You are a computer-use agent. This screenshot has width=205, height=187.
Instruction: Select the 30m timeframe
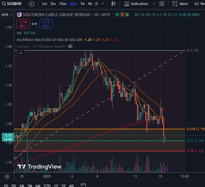[x=73, y=4]
